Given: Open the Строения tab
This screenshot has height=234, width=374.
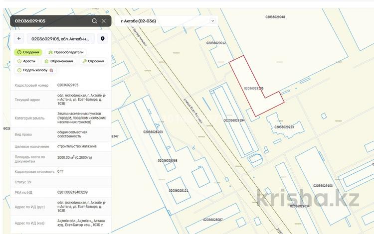Looking at the screenshot, I should (x=93, y=61).
